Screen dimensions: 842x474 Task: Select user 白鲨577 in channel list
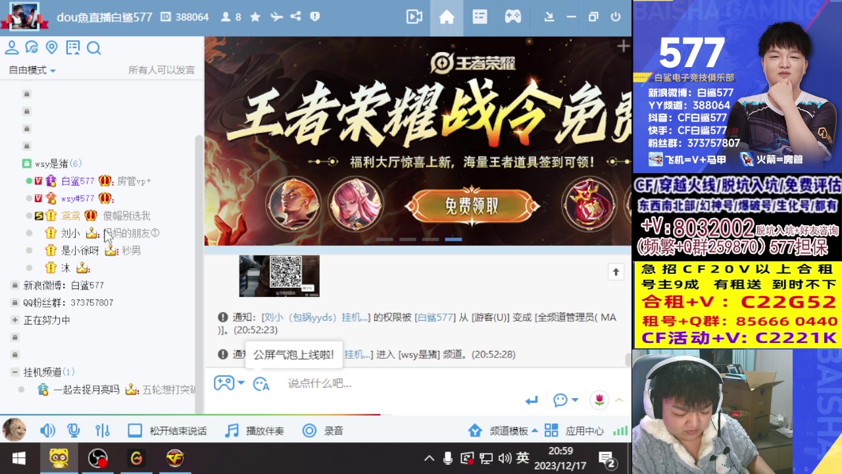(x=78, y=181)
